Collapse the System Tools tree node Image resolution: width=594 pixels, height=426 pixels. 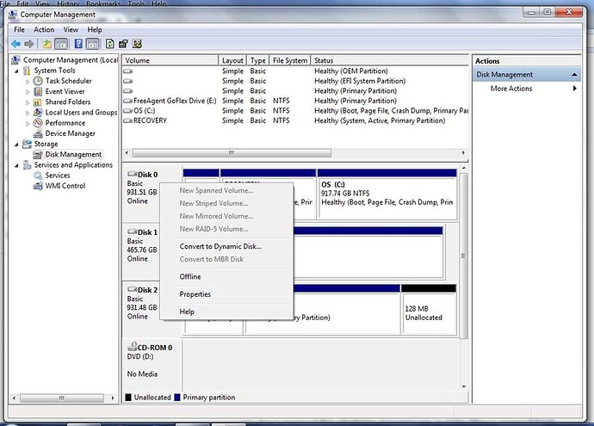click(16, 71)
